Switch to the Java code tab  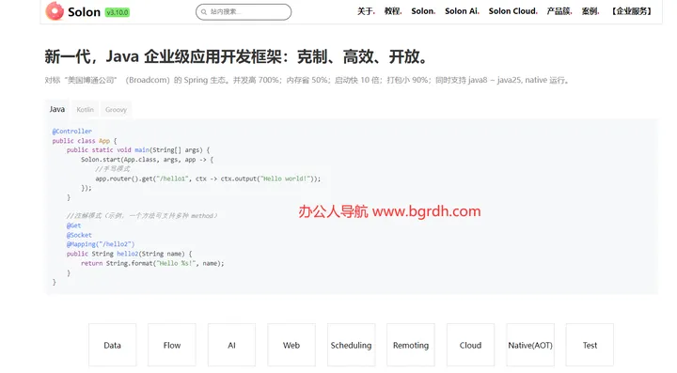click(57, 109)
